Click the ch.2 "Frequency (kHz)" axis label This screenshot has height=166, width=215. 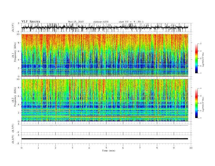(15, 97)
